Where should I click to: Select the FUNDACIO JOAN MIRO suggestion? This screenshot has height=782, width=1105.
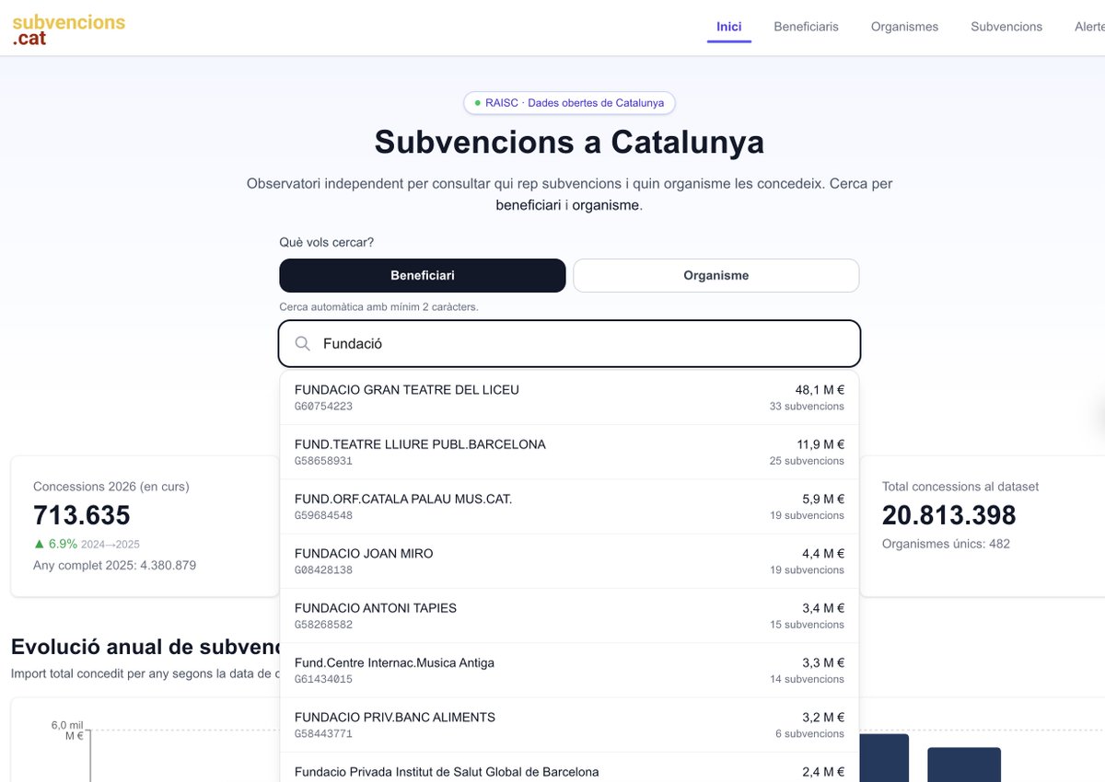click(x=569, y=561)
